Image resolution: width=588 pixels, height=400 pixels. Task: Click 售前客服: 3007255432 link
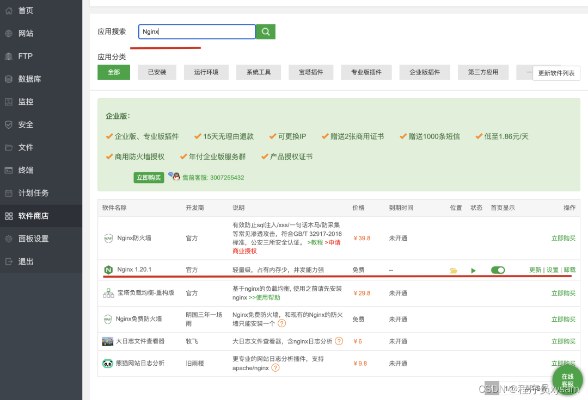[213, 178]
